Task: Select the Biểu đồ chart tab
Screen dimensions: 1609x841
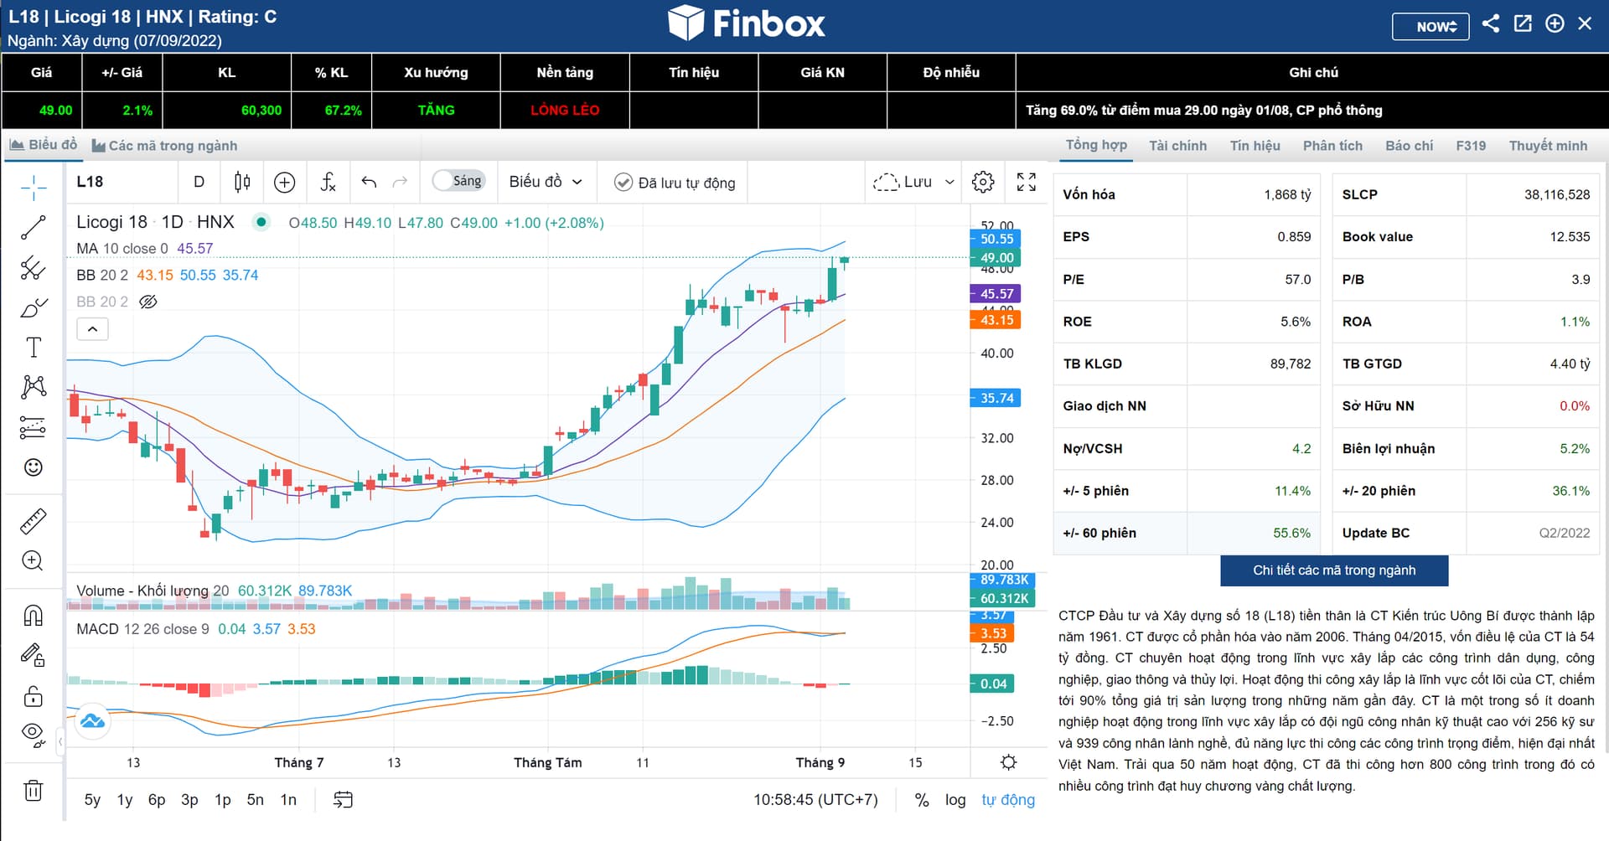Action: [43, 145]
